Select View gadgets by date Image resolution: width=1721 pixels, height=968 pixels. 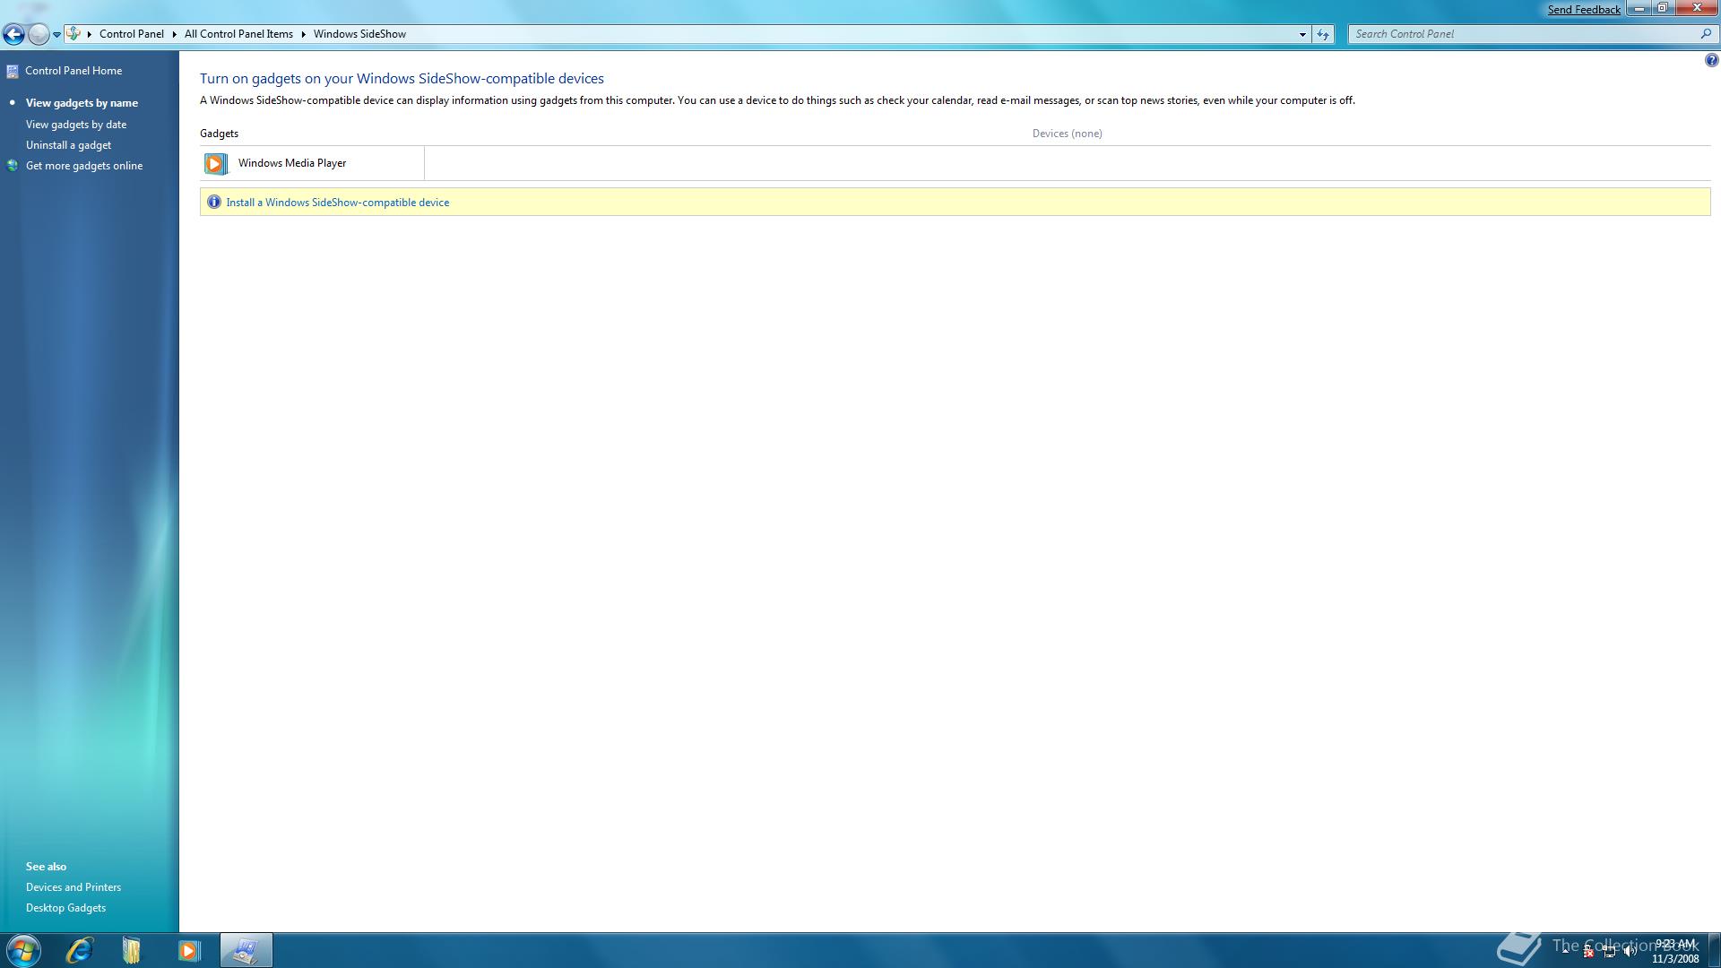76,125
